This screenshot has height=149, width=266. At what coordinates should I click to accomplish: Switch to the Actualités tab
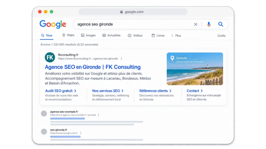tap(111, 35)
